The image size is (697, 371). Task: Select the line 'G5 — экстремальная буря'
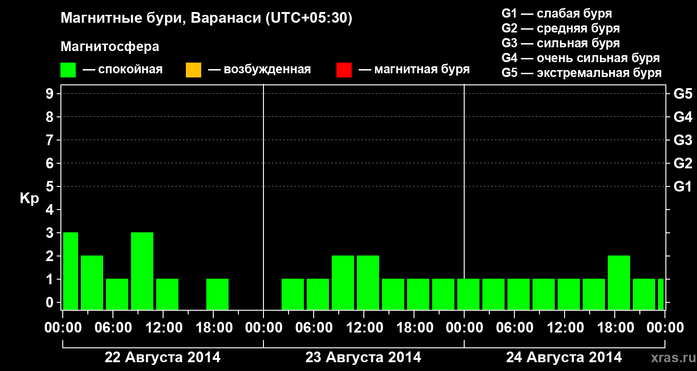(x=582, y=73)
